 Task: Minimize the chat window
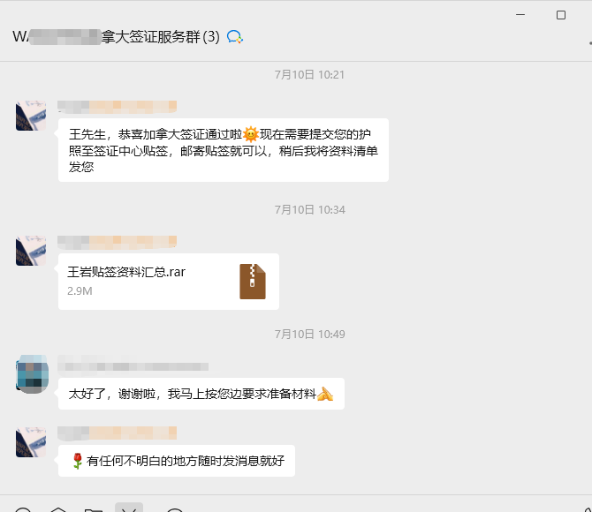coord(520,15)
